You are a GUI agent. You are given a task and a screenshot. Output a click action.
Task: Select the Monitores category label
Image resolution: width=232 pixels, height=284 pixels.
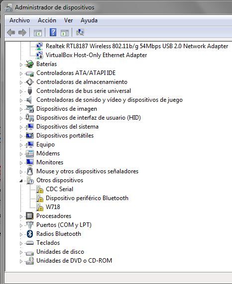(50, 162)
